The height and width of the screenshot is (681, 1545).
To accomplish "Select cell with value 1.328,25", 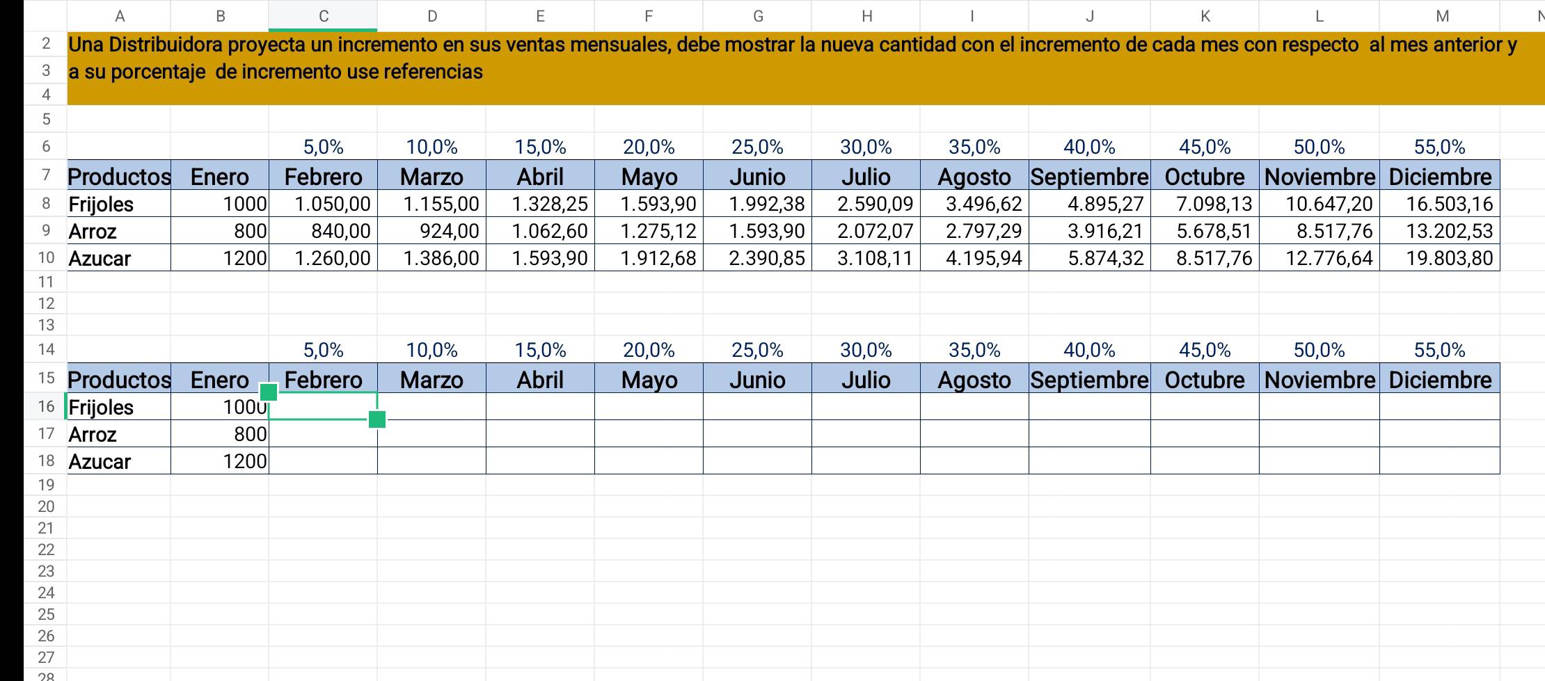I will click(540, 203).
